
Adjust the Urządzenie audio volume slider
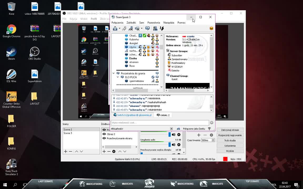169,145
